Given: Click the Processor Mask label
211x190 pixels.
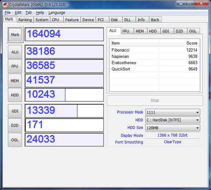Looking at the screenshot, I should [x=130, y=112].
